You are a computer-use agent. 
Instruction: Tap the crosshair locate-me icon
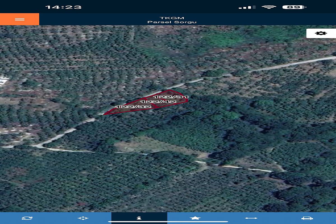coord(83,218)
